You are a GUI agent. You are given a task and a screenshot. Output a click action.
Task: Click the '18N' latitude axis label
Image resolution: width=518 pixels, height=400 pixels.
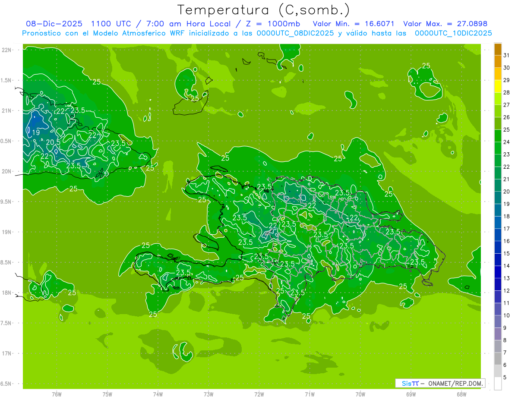point(7,293)
